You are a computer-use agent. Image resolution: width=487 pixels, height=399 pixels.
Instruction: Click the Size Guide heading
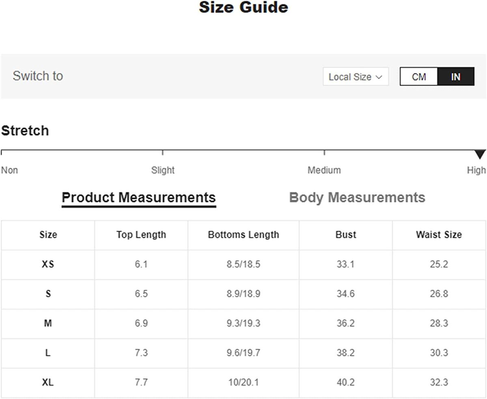coord(243,7)
